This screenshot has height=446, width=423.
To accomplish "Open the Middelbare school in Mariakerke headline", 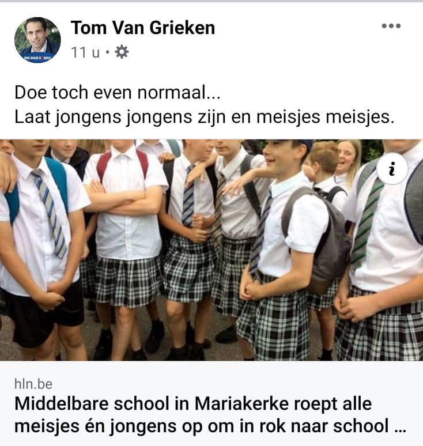I will [x=193, y=403].
